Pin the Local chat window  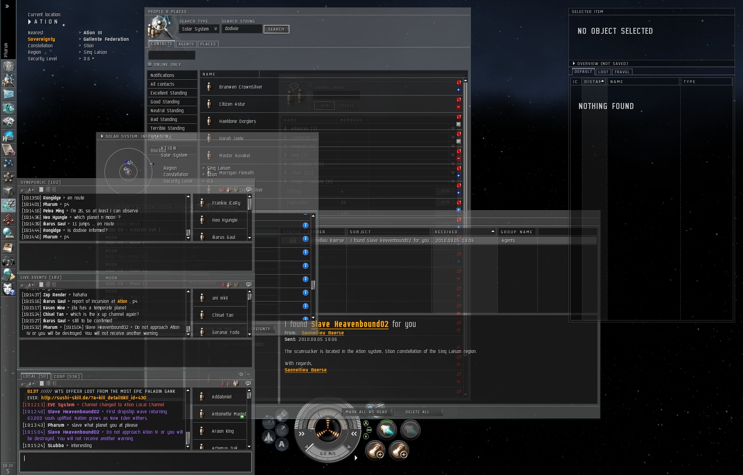241,374
